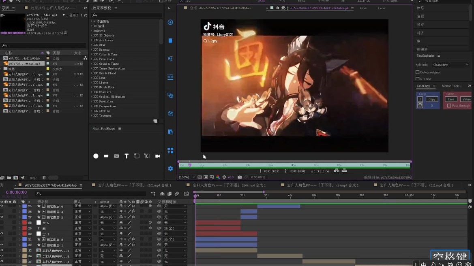Open the Split into Characters dropdown
Screen dimensions: 474x266
point(450,65)
